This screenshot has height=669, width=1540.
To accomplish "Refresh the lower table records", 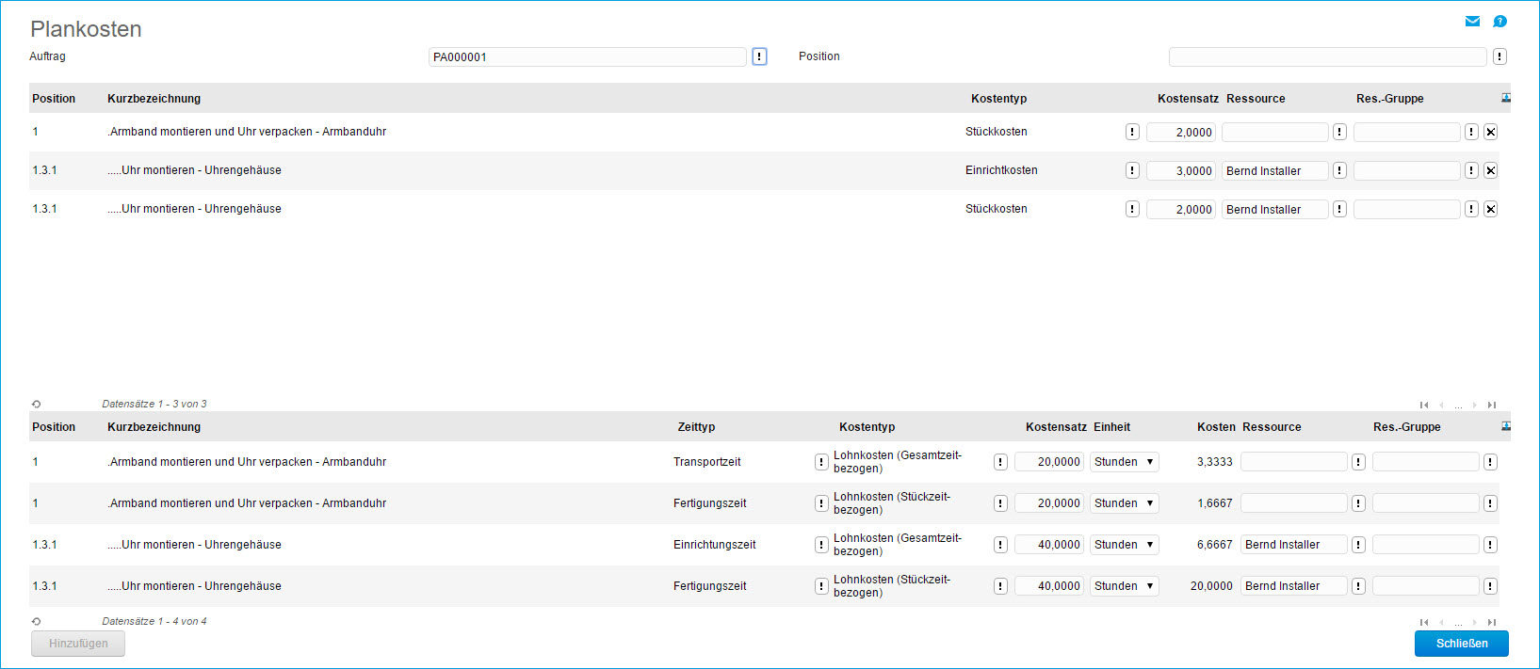I will coord(36,621).
